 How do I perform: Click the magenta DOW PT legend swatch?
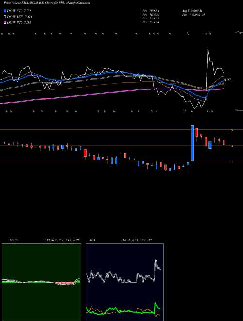[5, 22]
